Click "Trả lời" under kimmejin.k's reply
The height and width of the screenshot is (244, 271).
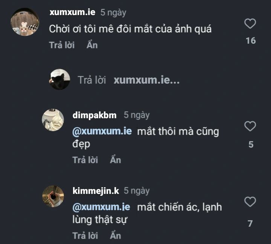[x=85, y=236]
